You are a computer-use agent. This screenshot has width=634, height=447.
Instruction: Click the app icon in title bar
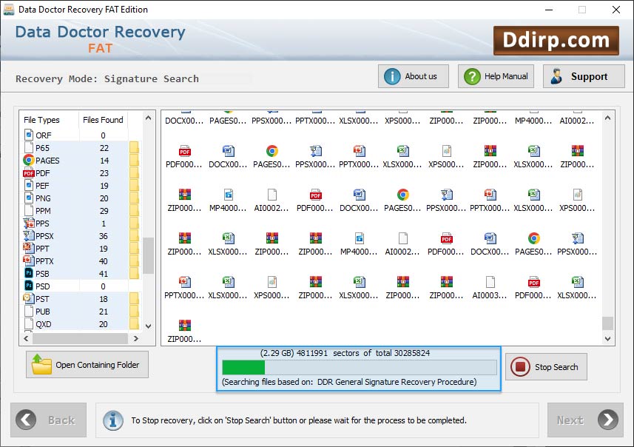pos(9,10)
